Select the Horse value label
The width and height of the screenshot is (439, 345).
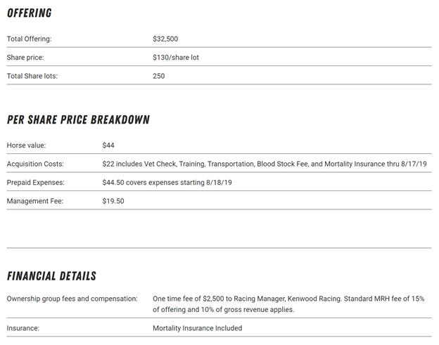click(x=26, y=145)
